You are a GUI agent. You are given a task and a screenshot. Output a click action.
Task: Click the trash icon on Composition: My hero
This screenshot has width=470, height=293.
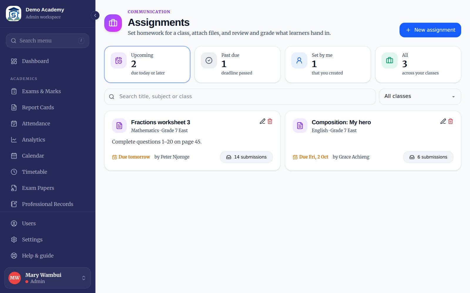[451, 121]
